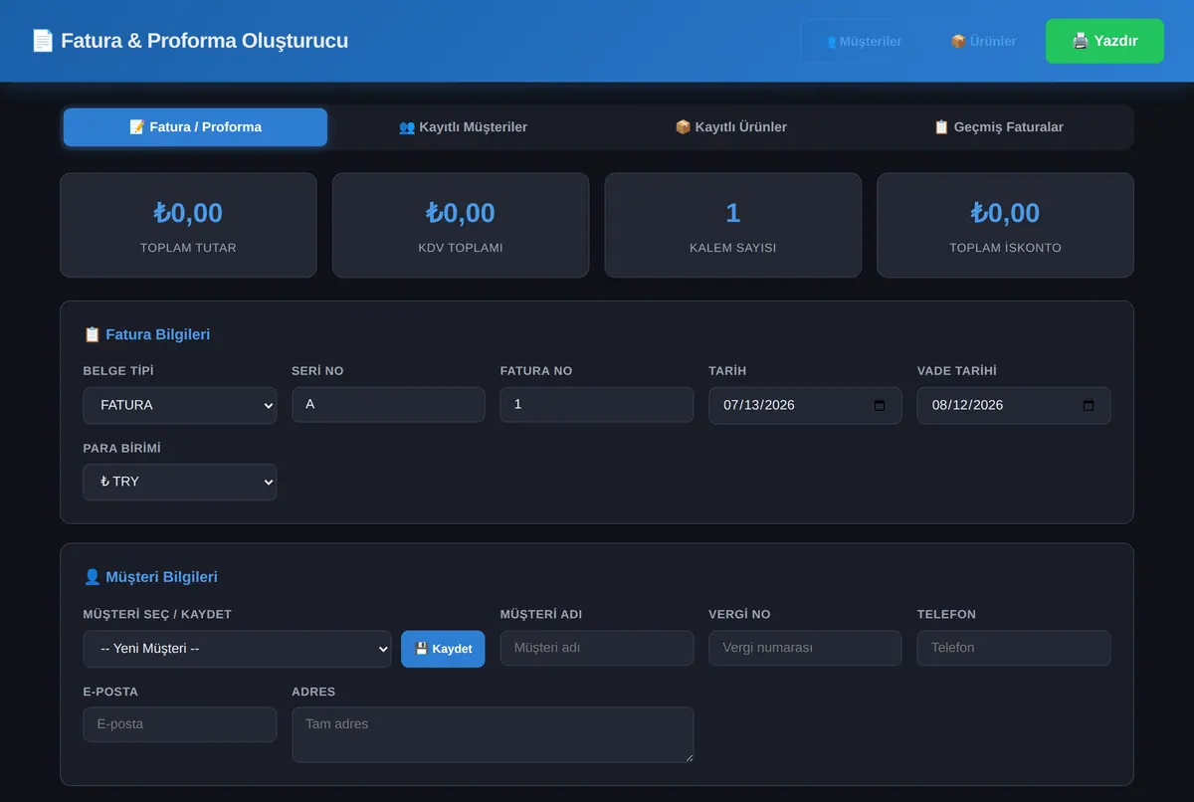Click the Müşteri Bilgileri section heading
This screenshot has width=1194, height=802.
pos(150,577)
